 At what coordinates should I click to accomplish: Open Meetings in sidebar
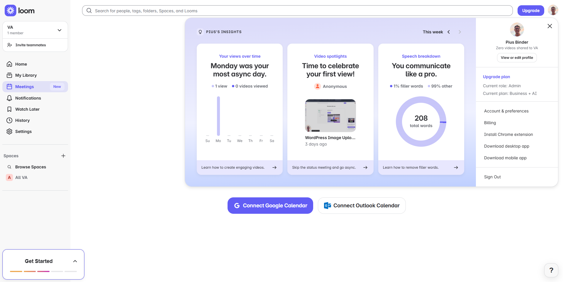point(35,87)
